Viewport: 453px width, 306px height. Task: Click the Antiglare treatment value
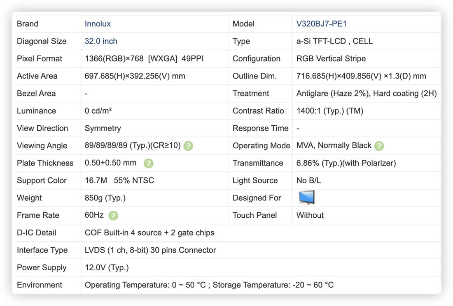point(367,93)
